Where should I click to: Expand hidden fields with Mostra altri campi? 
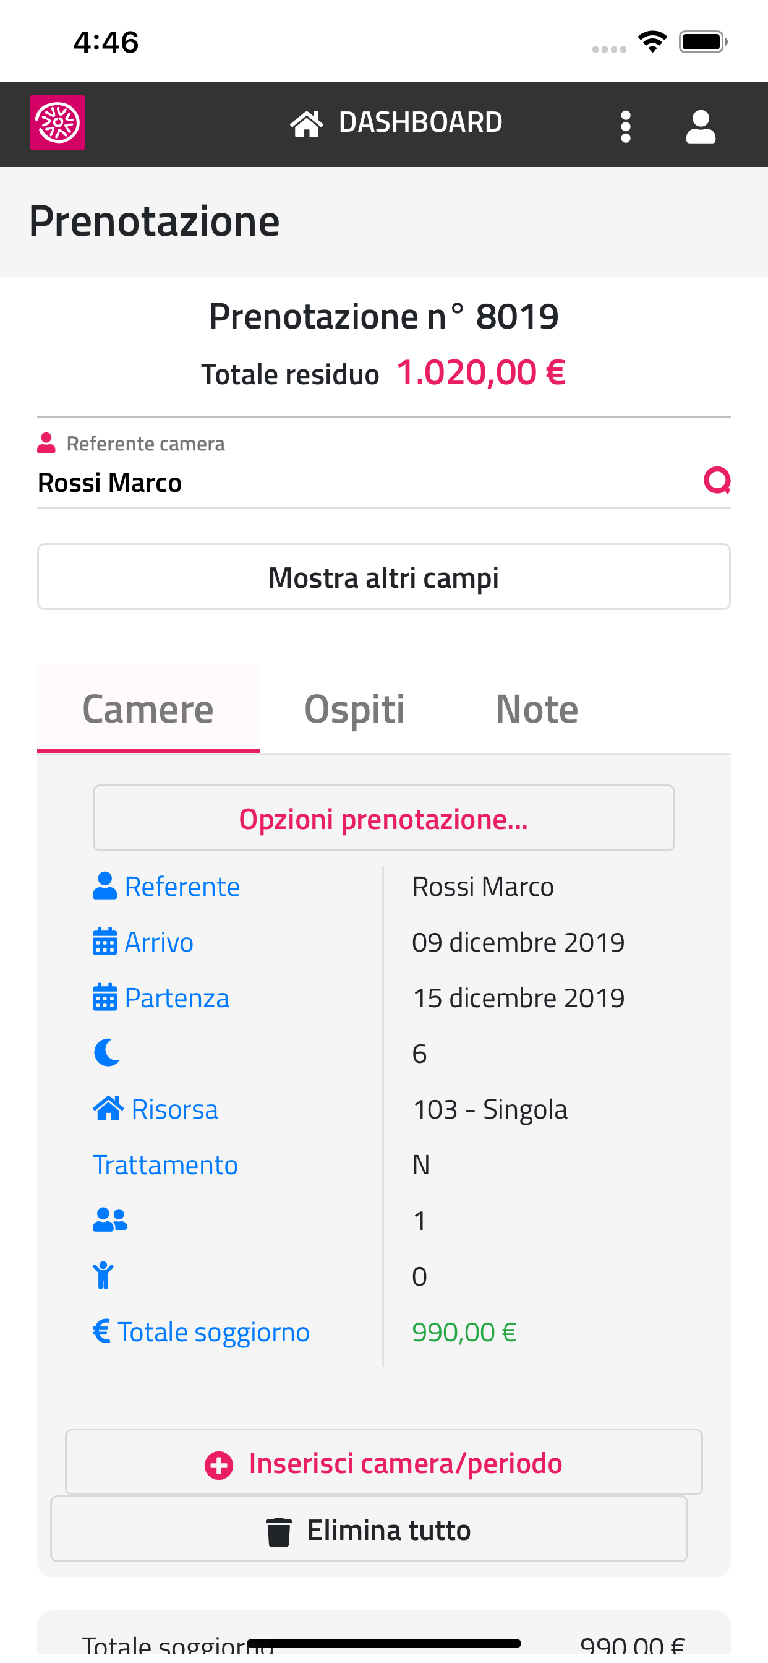[x=383, y=577]
